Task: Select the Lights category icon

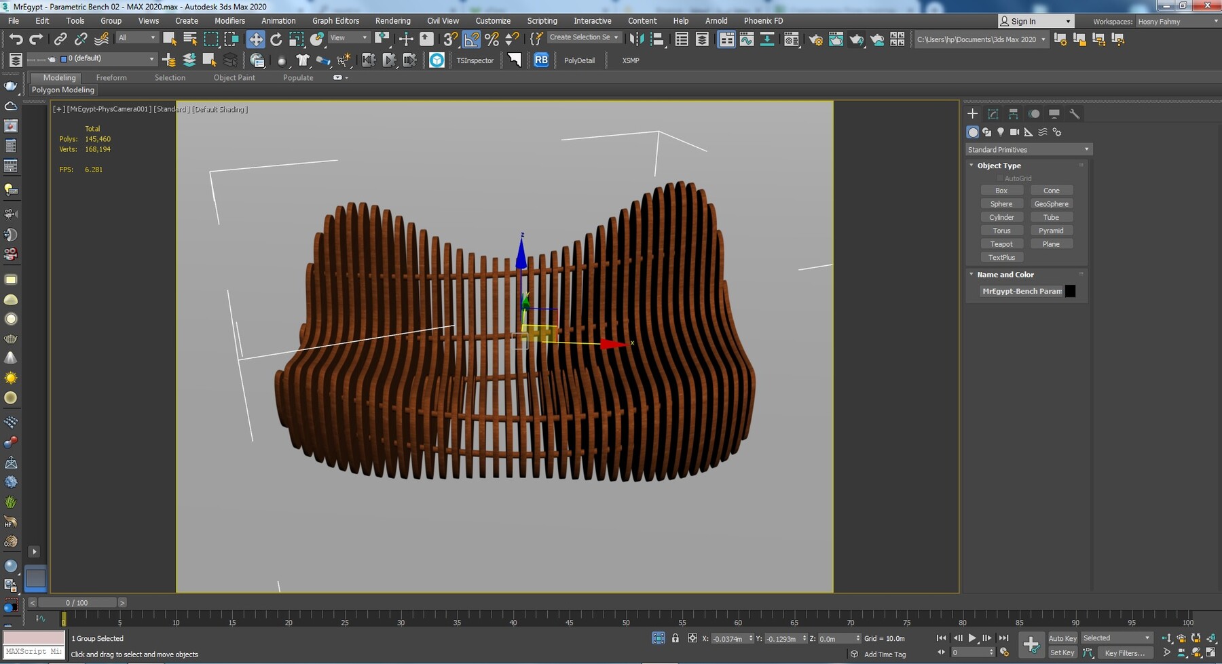Action: 1000,132
